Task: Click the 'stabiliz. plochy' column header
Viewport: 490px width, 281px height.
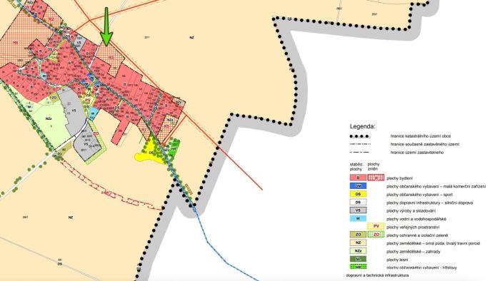Action: point(356,167)
